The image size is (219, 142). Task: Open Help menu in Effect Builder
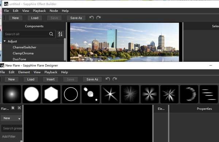pos(65,11)
